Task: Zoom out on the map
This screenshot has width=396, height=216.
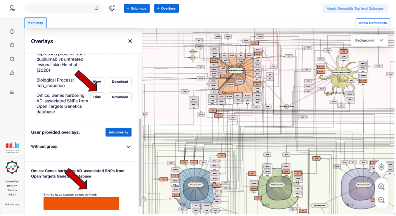Action: (381, 200)
